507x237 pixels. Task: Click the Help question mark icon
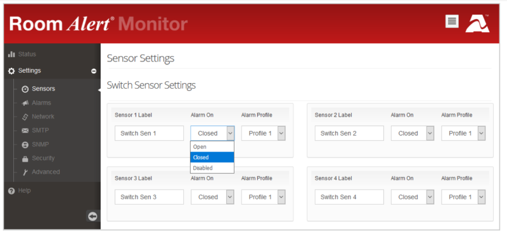pyautogui.click(x=11, y=191)
